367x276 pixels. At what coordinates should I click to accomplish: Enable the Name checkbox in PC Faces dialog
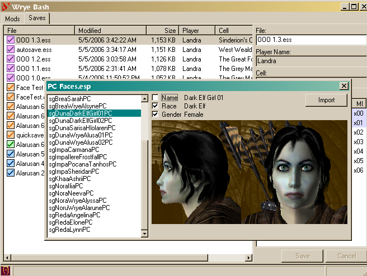[155, 98]
